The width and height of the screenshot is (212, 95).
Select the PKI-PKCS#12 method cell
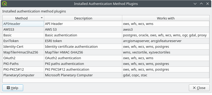[23, 70]
